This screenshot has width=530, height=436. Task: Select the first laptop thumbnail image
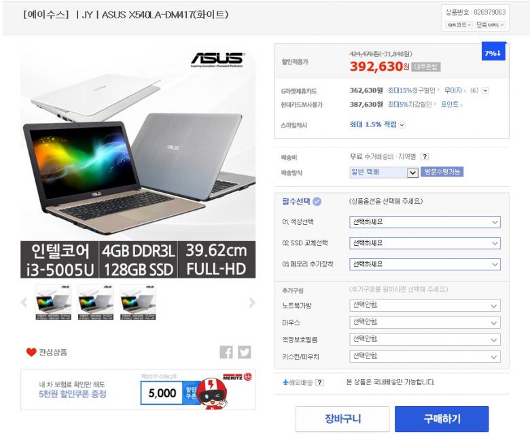pyautogui.click(x=54, y=302)
